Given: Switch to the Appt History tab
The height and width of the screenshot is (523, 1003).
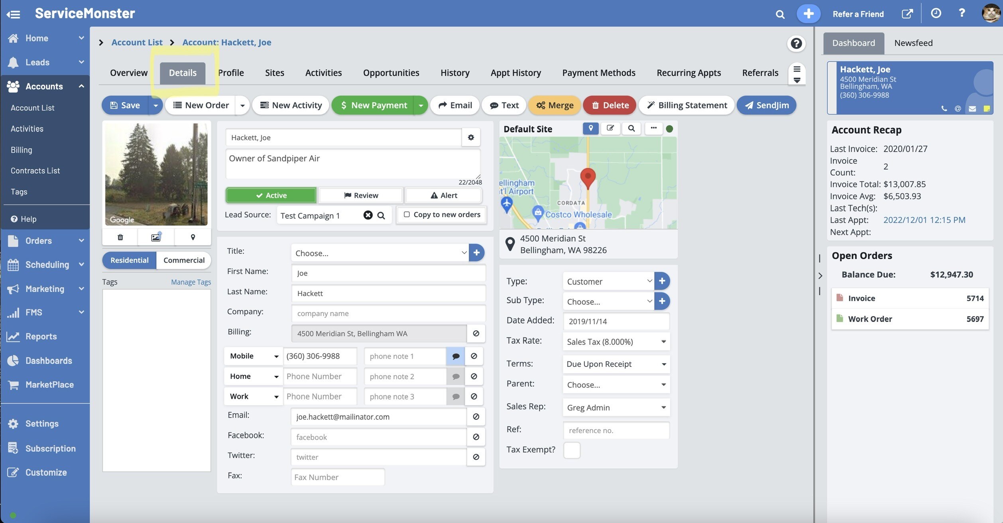Looking at the screenshot, I should point(515,73).
